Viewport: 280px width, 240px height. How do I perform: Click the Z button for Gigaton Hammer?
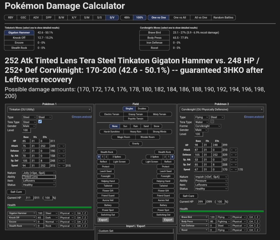(x=85, y=213)
